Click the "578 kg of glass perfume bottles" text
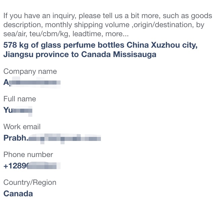The width and height of the screenshot is (220, 204). pyautogui.click(x=64, y=45)
